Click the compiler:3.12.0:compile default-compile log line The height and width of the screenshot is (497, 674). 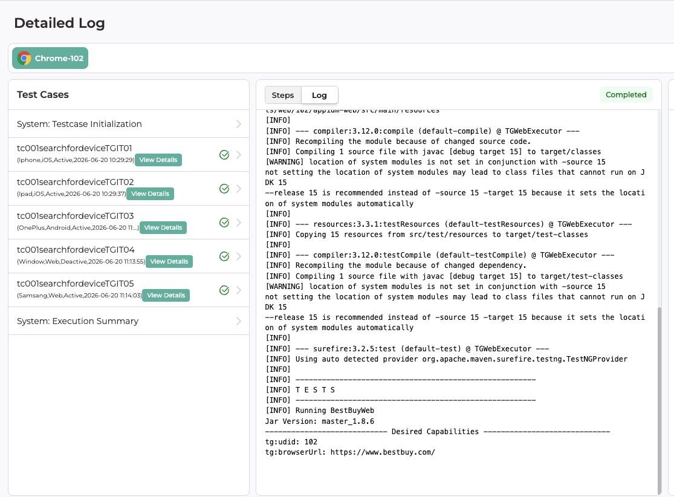[x=422, y=131]
